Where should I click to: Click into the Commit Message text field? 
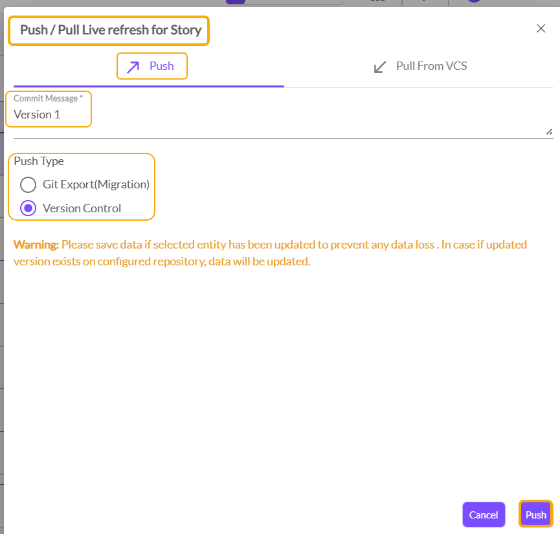278,115
